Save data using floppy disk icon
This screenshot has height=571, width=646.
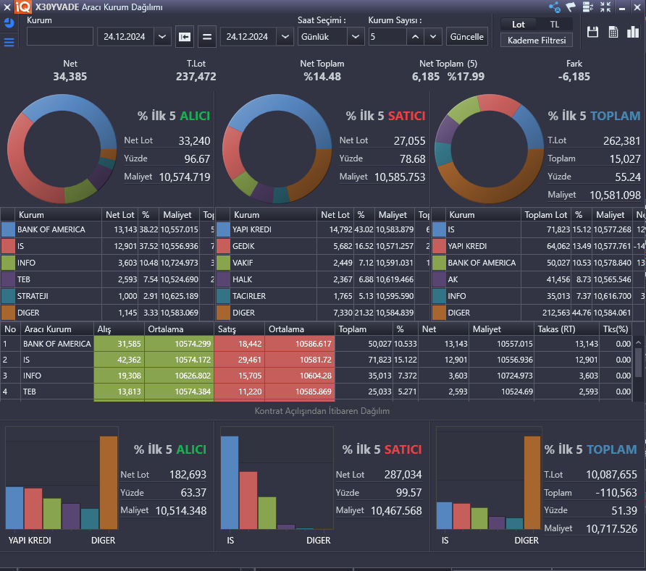593,32
